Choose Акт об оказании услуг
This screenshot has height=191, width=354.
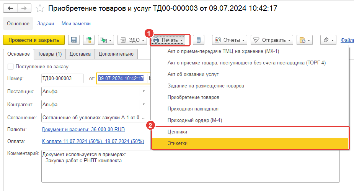point(250,74)
